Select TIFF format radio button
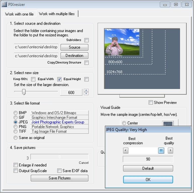The height and width of the screenshot is (193, 194). (15, 131)
